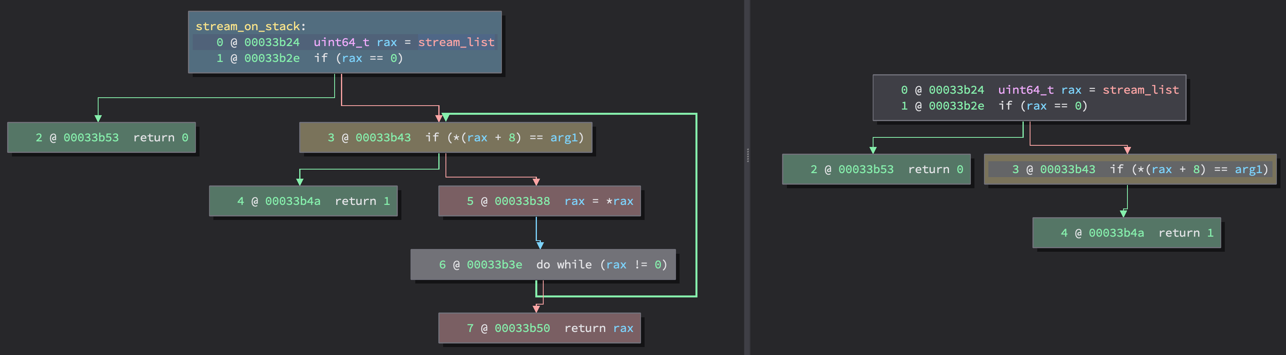This screenshot has width=1286, height=355.
Task: Select arg1 variable in the right graph
Action: [x=1248, y=170]
